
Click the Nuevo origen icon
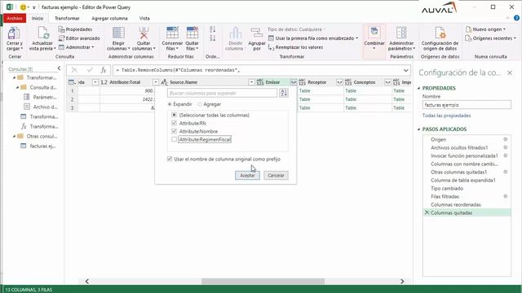[468, 29]
